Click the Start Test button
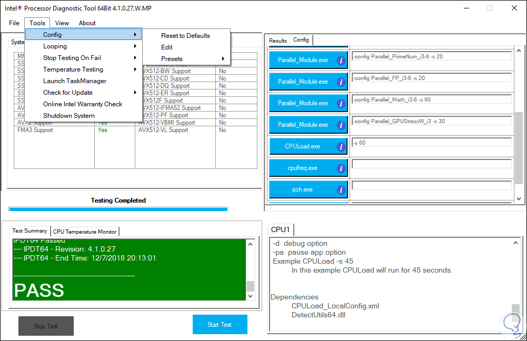This screenshot has width=527, height=341. [220, 325]
